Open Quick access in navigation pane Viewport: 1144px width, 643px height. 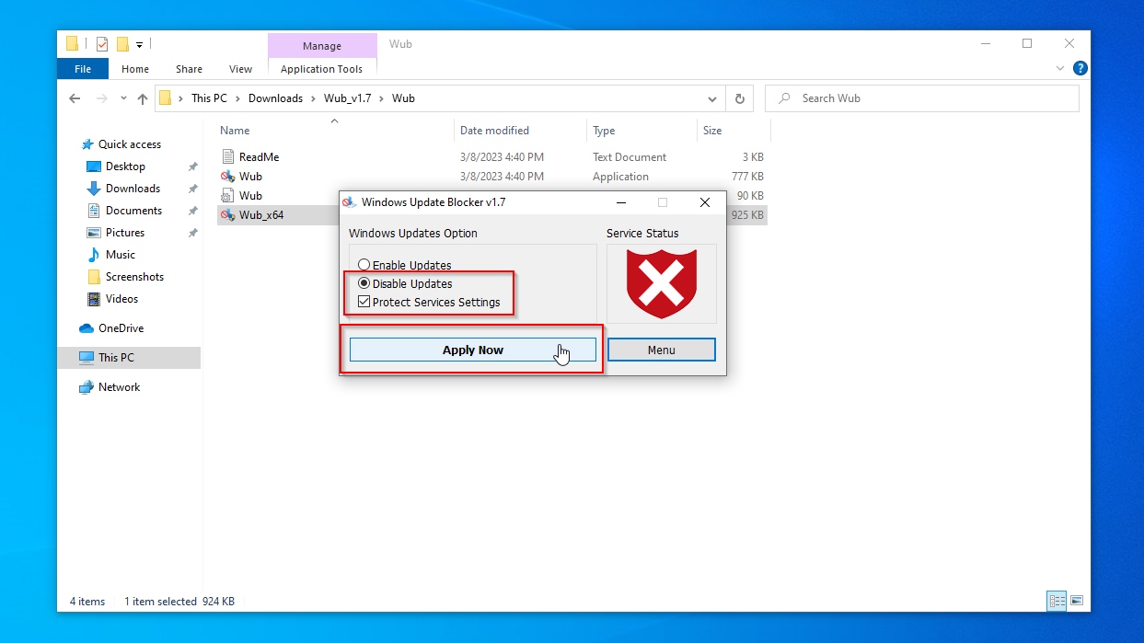[x=130, y=144]
